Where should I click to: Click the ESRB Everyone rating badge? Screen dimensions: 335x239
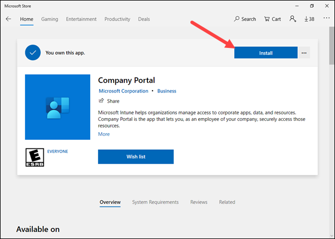35,158
